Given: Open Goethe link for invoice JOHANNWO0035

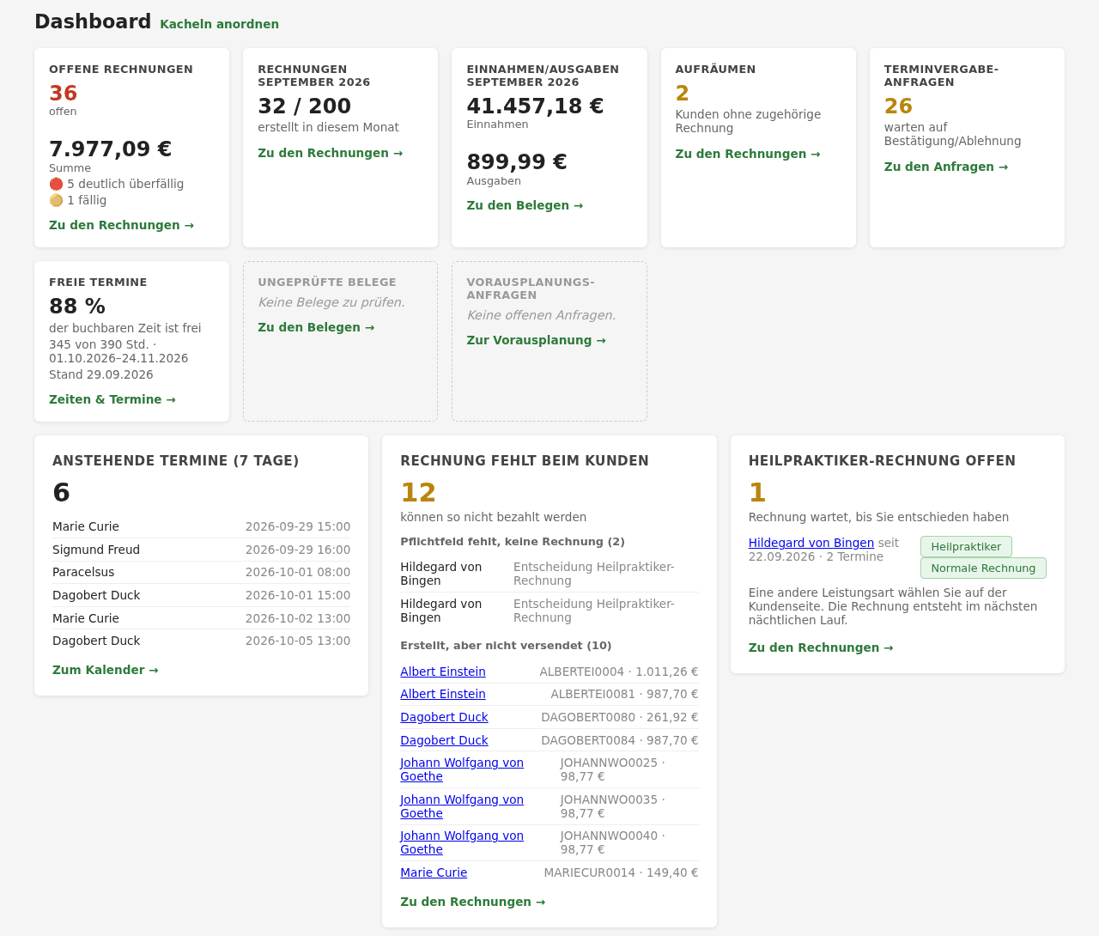Looking at the screenshot, I should coord(462,806).
